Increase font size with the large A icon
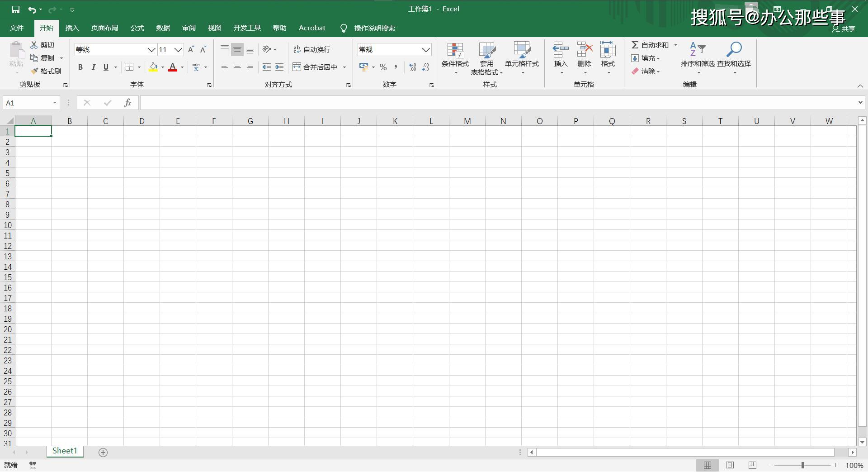Viewport: 868px width, 472px height. (x=191, y=49)
